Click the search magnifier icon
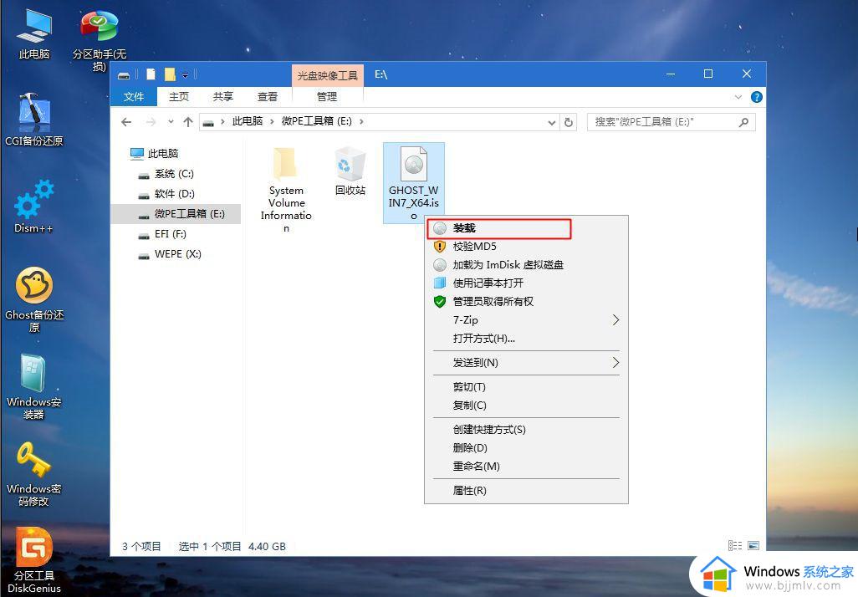The height and width of the screenshot is (597, 858). (x=743, y=122)
